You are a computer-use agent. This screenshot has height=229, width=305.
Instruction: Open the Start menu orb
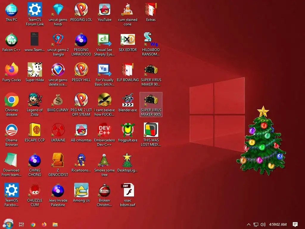pyautogui.click(x=8, y=224)
